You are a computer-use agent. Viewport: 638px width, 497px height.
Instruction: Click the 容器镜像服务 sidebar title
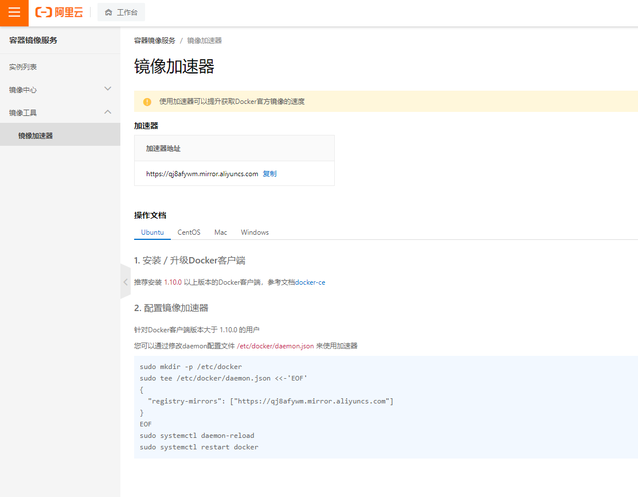click(33, 40)
